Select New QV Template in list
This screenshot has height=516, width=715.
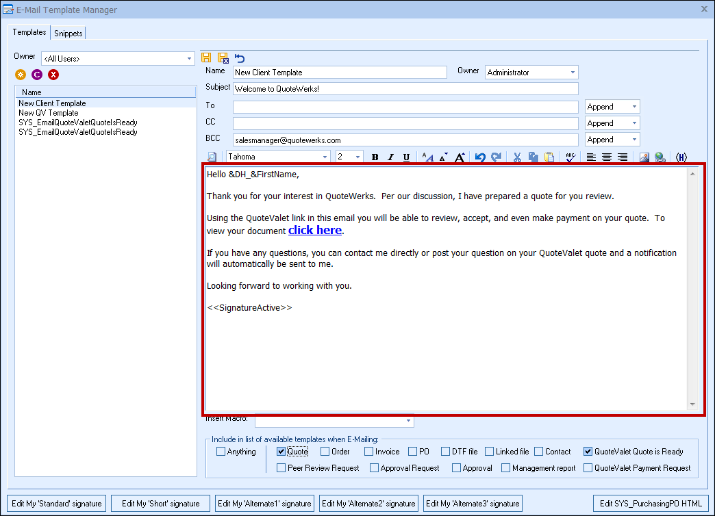(x=49, y=113)
